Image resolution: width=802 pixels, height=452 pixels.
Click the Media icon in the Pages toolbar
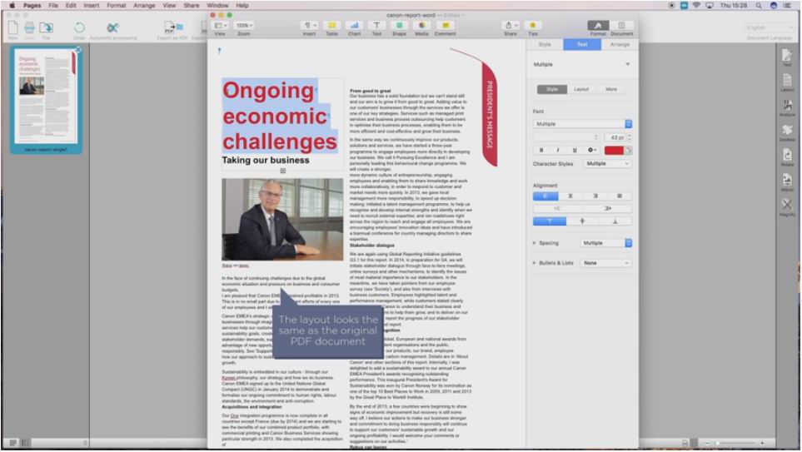[421, 26]
